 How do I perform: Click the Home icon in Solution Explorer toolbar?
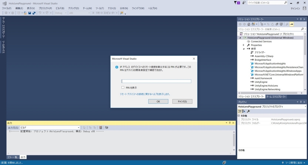[x=249, y=24]
